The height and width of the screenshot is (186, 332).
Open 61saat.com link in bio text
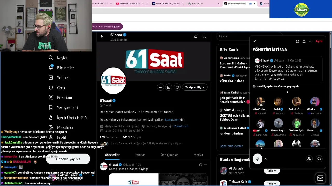[x=172, y=120]
